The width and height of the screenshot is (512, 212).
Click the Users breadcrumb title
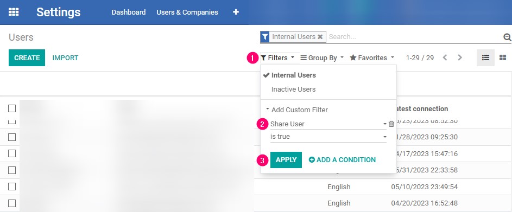tap(21, 37)
